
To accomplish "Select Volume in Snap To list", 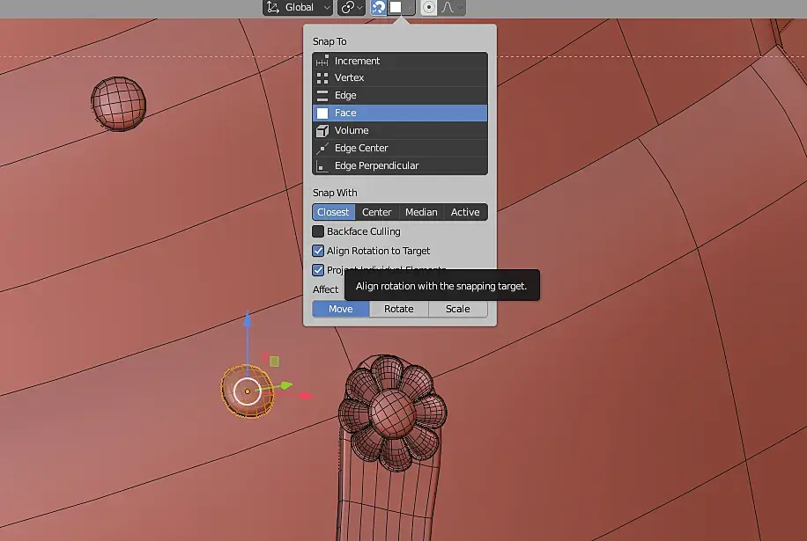I will coord(400,130).
